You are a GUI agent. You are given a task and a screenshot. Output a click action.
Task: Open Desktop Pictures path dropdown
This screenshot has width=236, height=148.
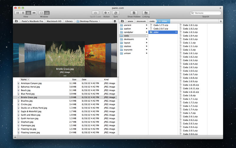(x=88, y=21)
